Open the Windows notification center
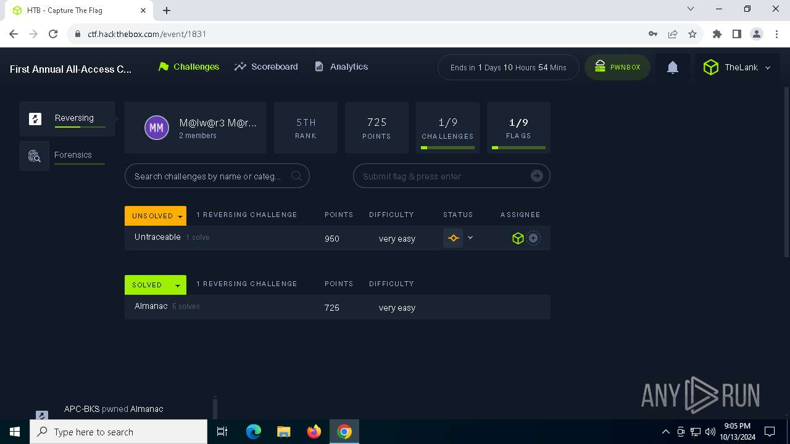This screenshot has width=790, height=444. coord(770,432)
